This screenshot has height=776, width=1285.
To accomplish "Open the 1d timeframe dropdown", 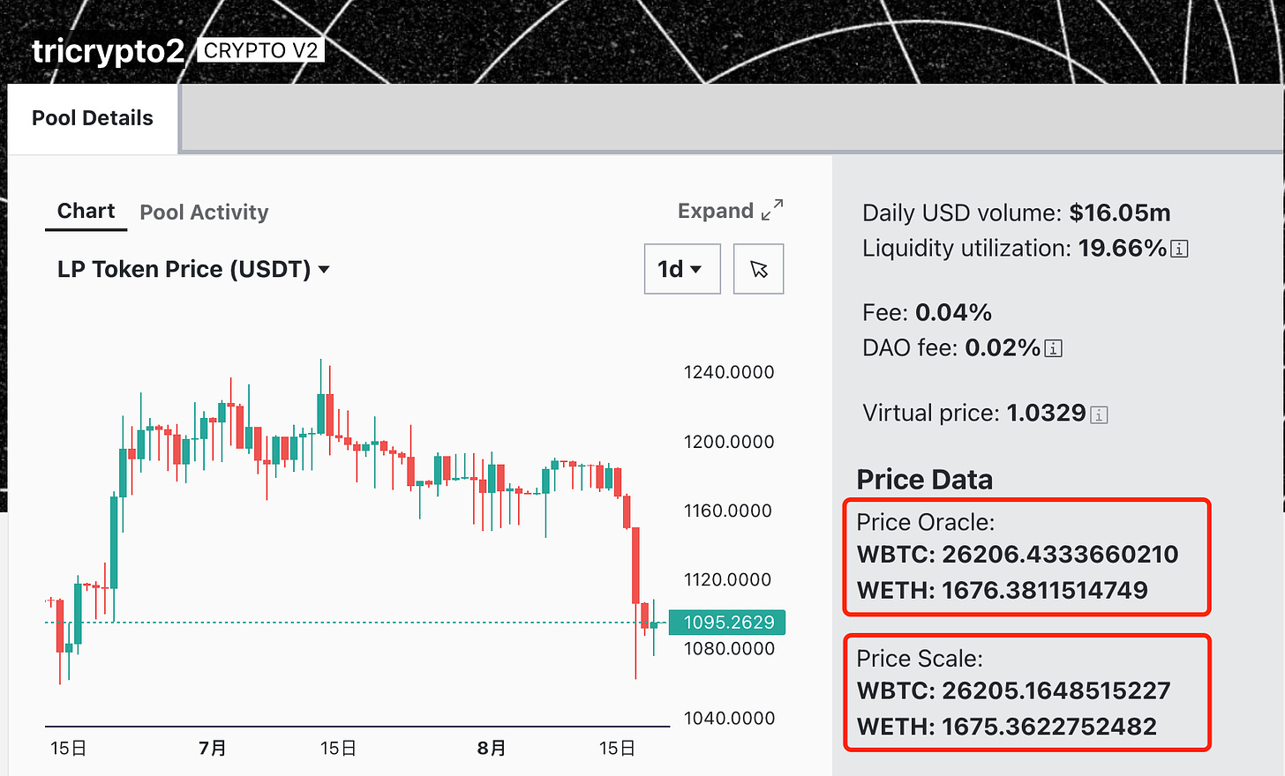I will coord(681,269).
